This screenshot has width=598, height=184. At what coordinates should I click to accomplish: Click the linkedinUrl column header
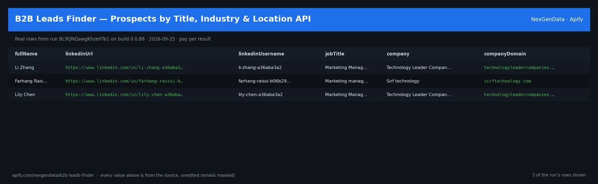(x=79, y=54)
